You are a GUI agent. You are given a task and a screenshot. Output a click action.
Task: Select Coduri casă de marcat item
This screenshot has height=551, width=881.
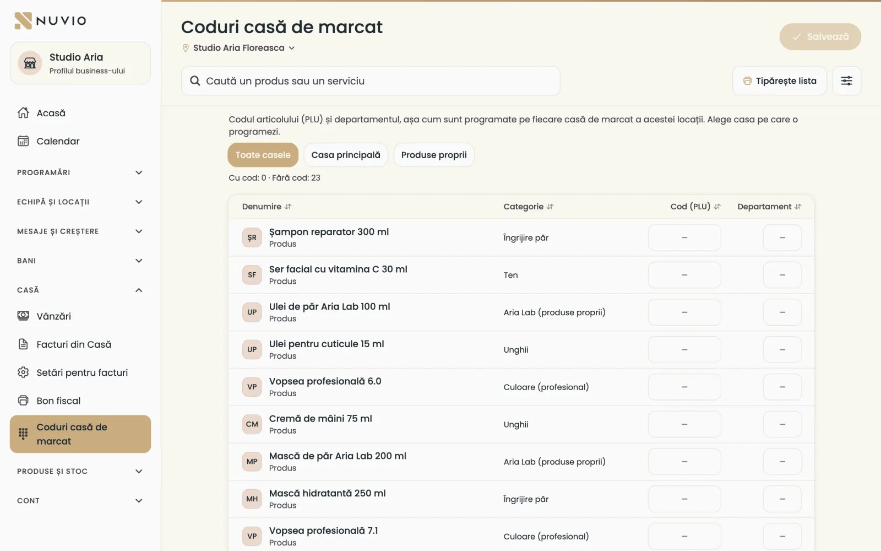coord(80,434)
